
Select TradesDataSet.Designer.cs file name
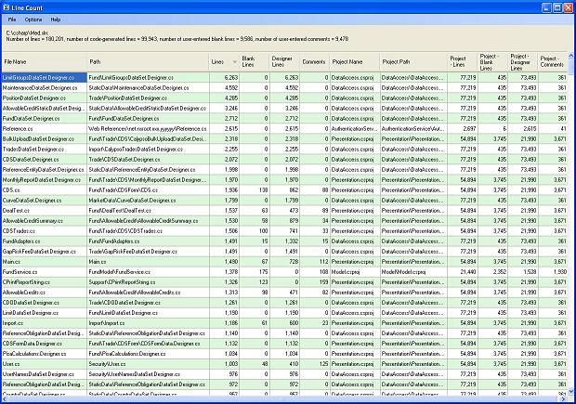[x=33, y=150]
